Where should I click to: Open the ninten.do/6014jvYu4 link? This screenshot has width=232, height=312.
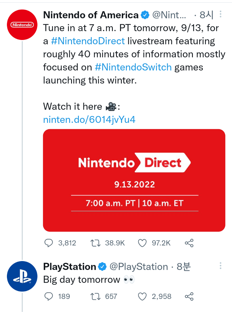point(89,119)
